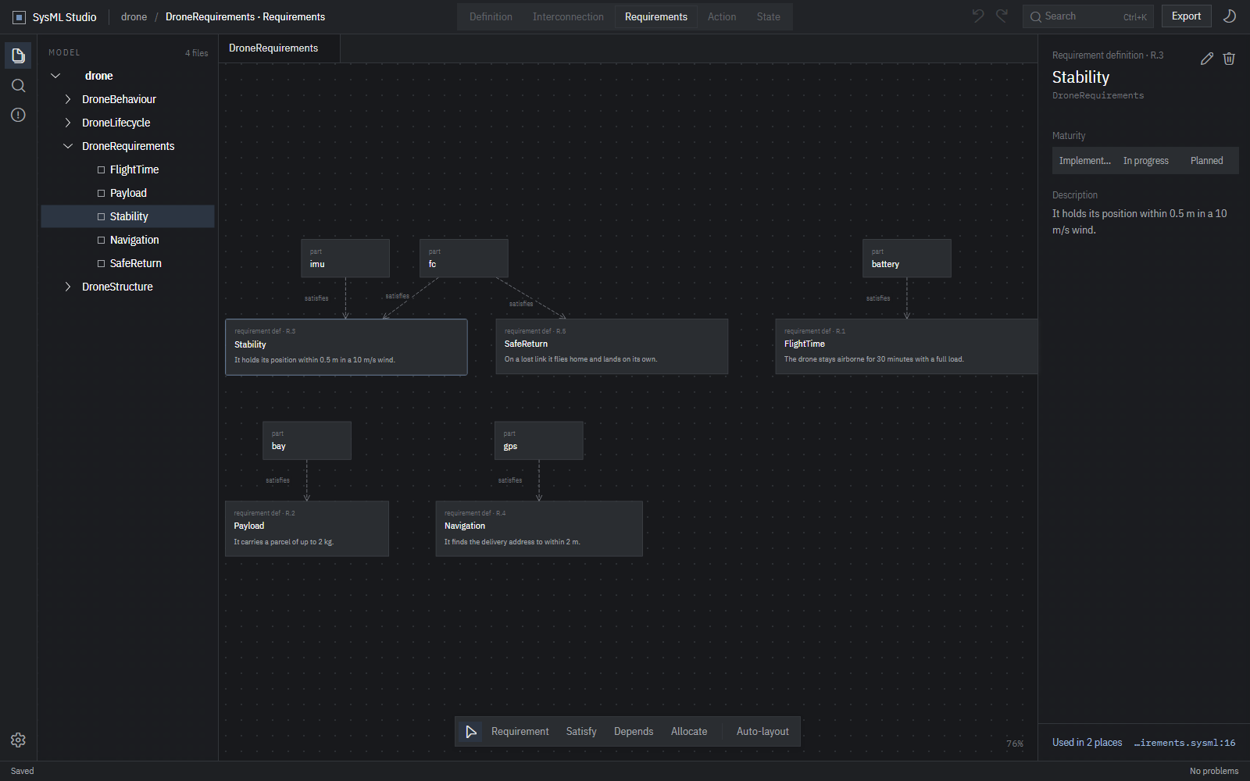Switch to the Definition view tab
Screen dimensions: 1250x781
(x=491, y=16)
